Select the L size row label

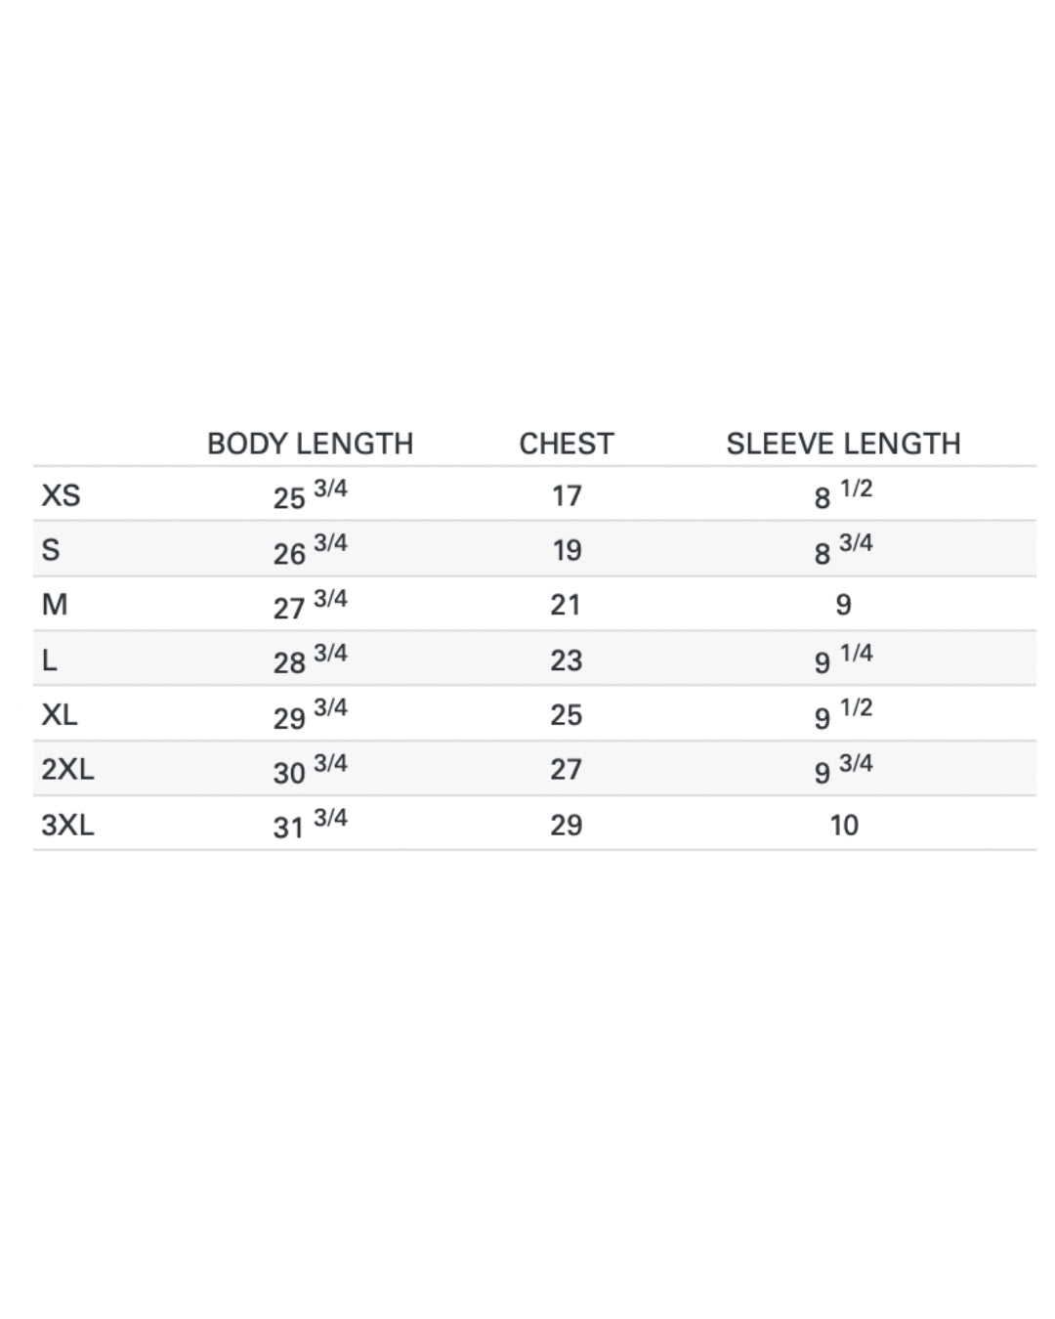[x=50, y=660]
